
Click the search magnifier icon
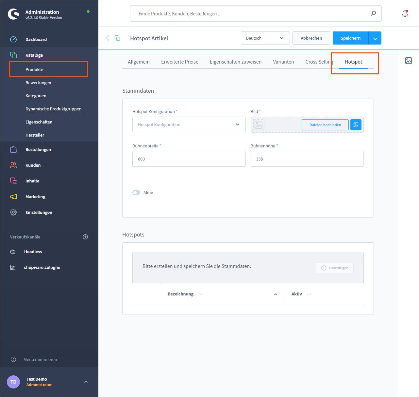point(373,13)
